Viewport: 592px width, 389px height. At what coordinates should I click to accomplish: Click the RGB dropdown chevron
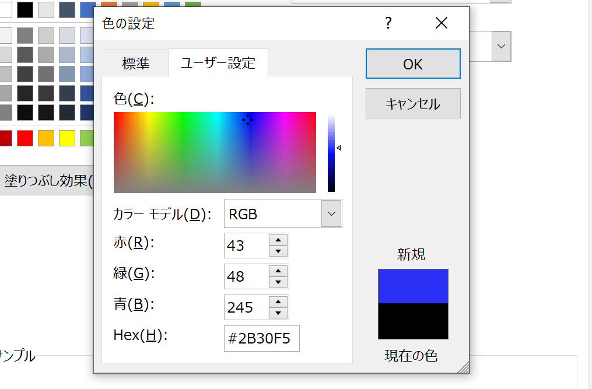pyautogui.click(x=331, y=213)
